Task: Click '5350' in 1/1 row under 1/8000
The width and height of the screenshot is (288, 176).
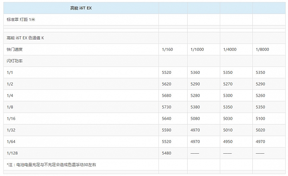Action: click(x=260, y=73)
